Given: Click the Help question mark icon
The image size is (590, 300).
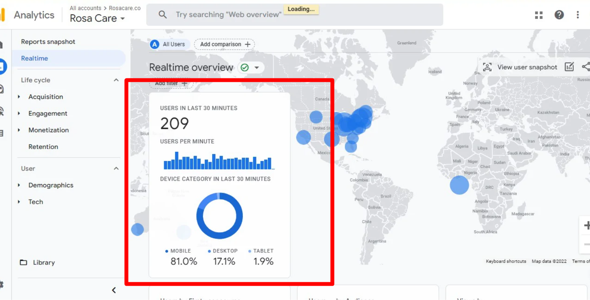Looking at the screenshot, I should point(559,15).
